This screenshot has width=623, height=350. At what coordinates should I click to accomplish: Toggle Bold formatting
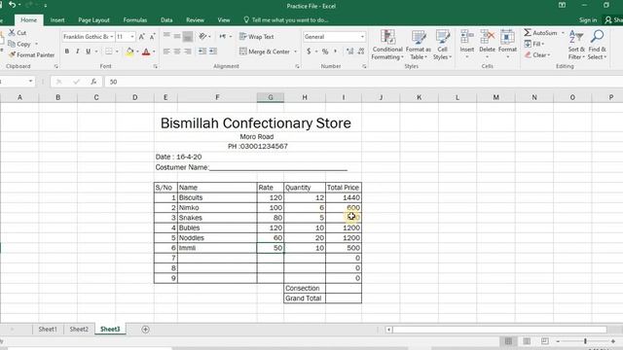pos(67,52)
